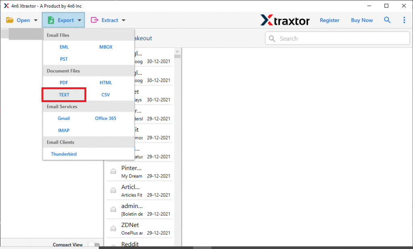Expand the Export dropdown arrow

click(x=79, y=20)
